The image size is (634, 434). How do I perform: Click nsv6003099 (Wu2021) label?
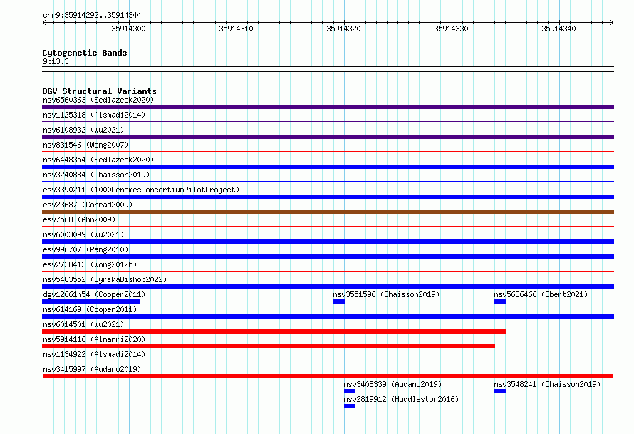(x=83, y=234)
